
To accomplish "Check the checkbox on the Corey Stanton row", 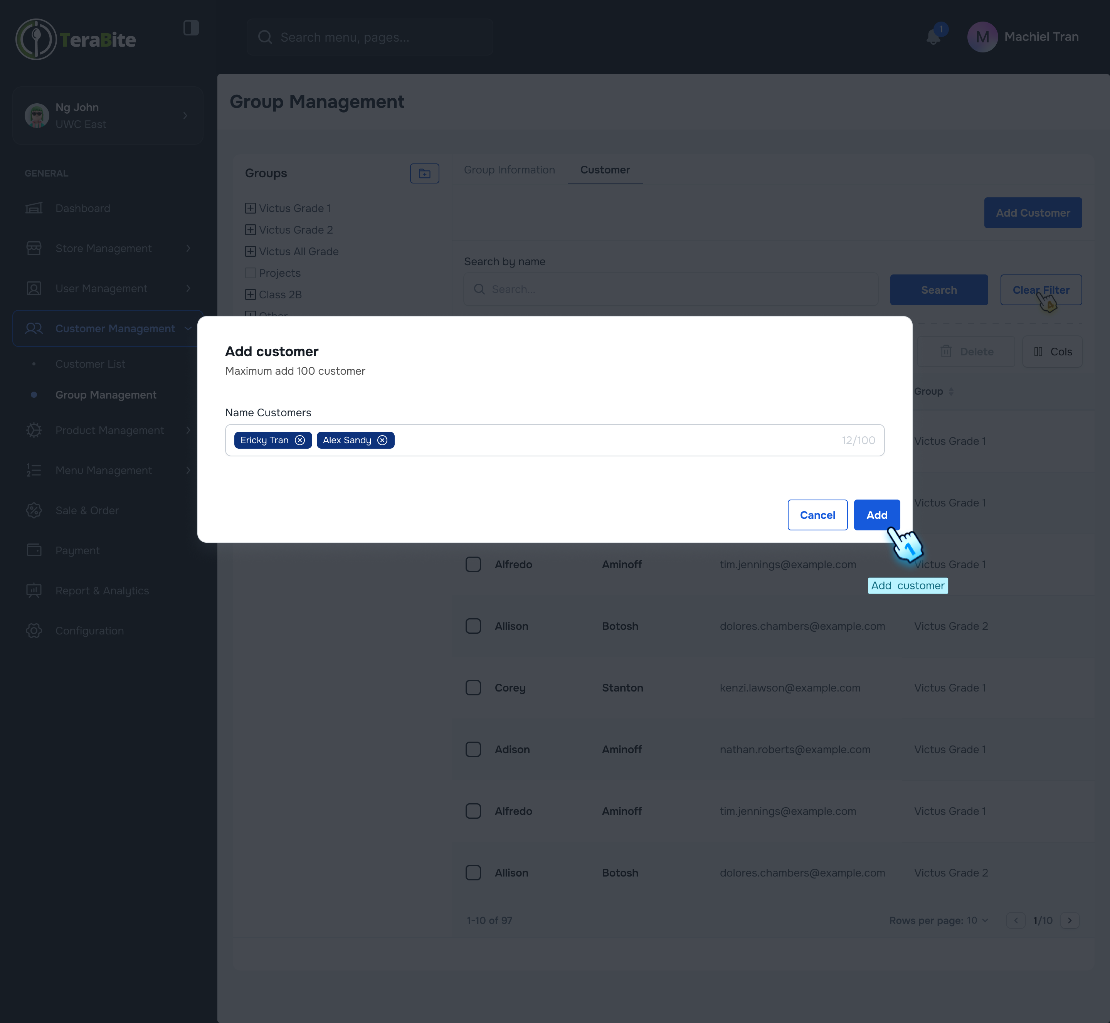I will [x=473, y=688].
